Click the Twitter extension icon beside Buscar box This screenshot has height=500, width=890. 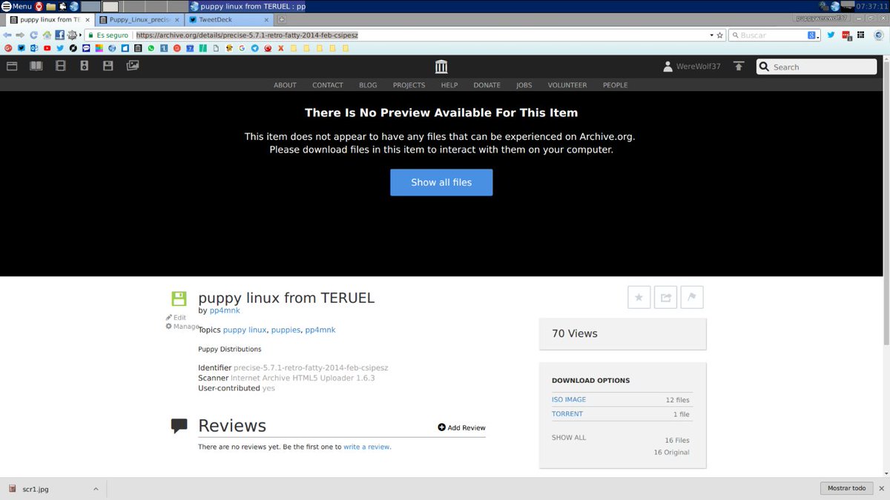pos(831,35)
